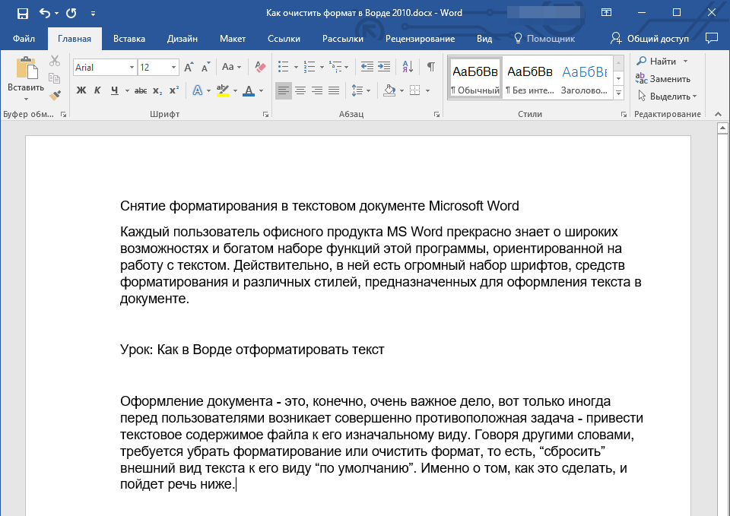Center-align the paragraph text
The height and width of the screenshot is (516, 730).
click(300, 91)
